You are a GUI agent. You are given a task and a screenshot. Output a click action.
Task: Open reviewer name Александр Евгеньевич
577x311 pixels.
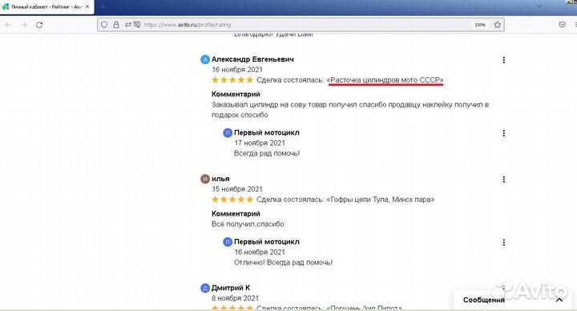(252, 59)
